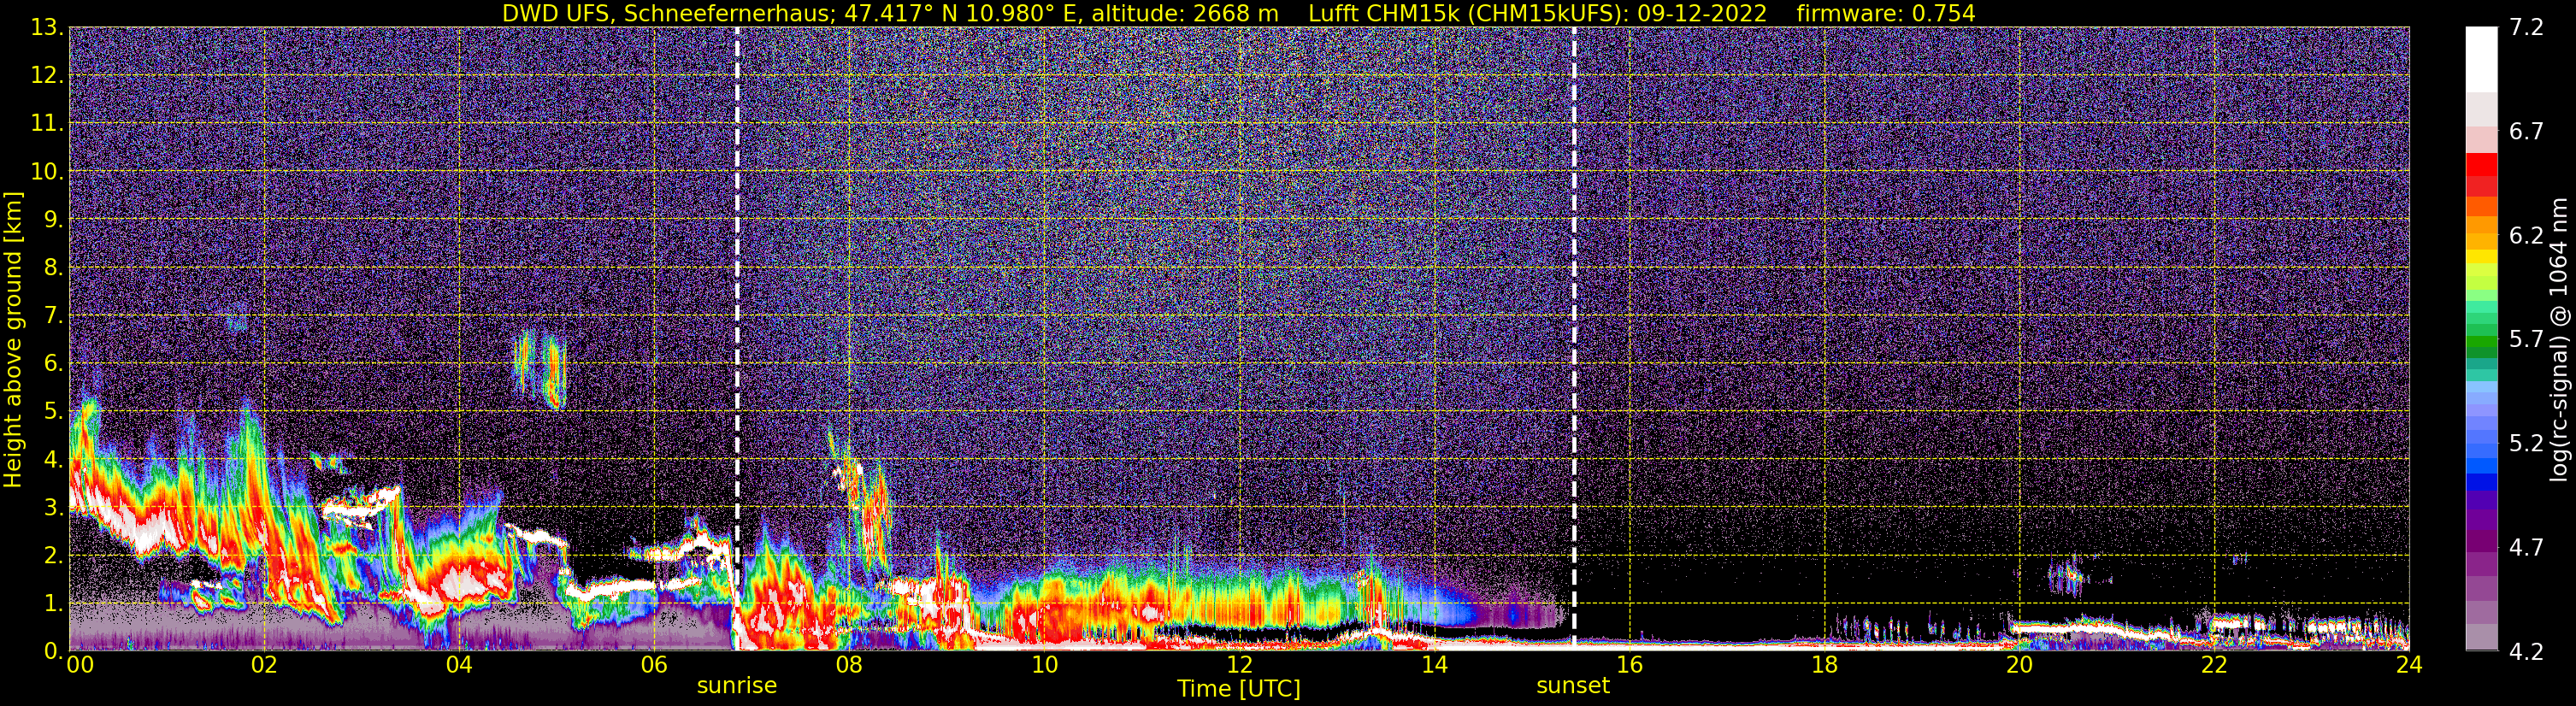Click the colorbar value '7.2'
This screenshot has width=2576, height=706.
tap(2526, 28)
